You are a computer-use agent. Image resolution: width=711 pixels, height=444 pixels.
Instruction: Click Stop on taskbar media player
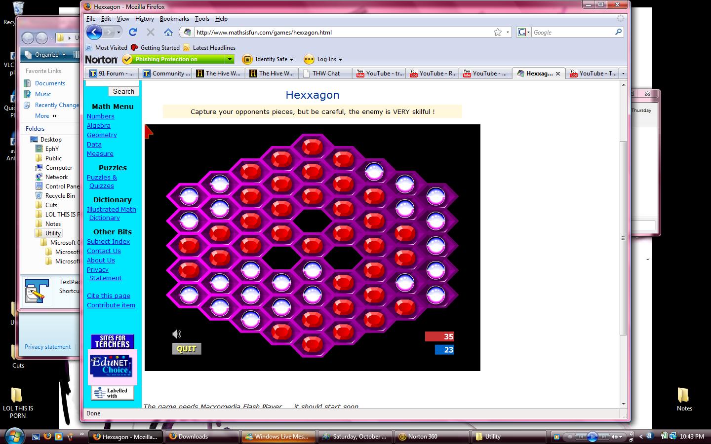click(570, 437)
